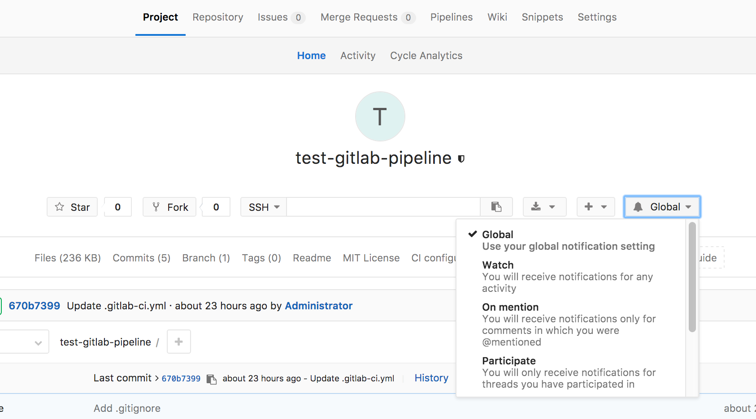
Task: Click the star icon to star the project
Action: click(x=60, y=206)
